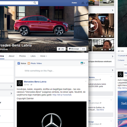127x127 pixels.
Task: Expand the section chevron above lapas lietošanas noteikumi
Action: click(x=113, y=56)
